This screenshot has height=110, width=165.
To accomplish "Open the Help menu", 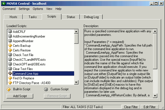I will [x=58, y=9].
